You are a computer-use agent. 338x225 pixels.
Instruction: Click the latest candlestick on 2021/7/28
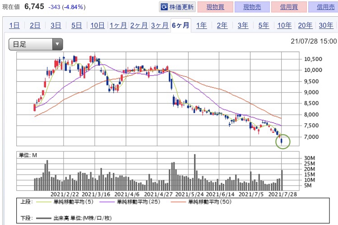(x=282, y=141)
